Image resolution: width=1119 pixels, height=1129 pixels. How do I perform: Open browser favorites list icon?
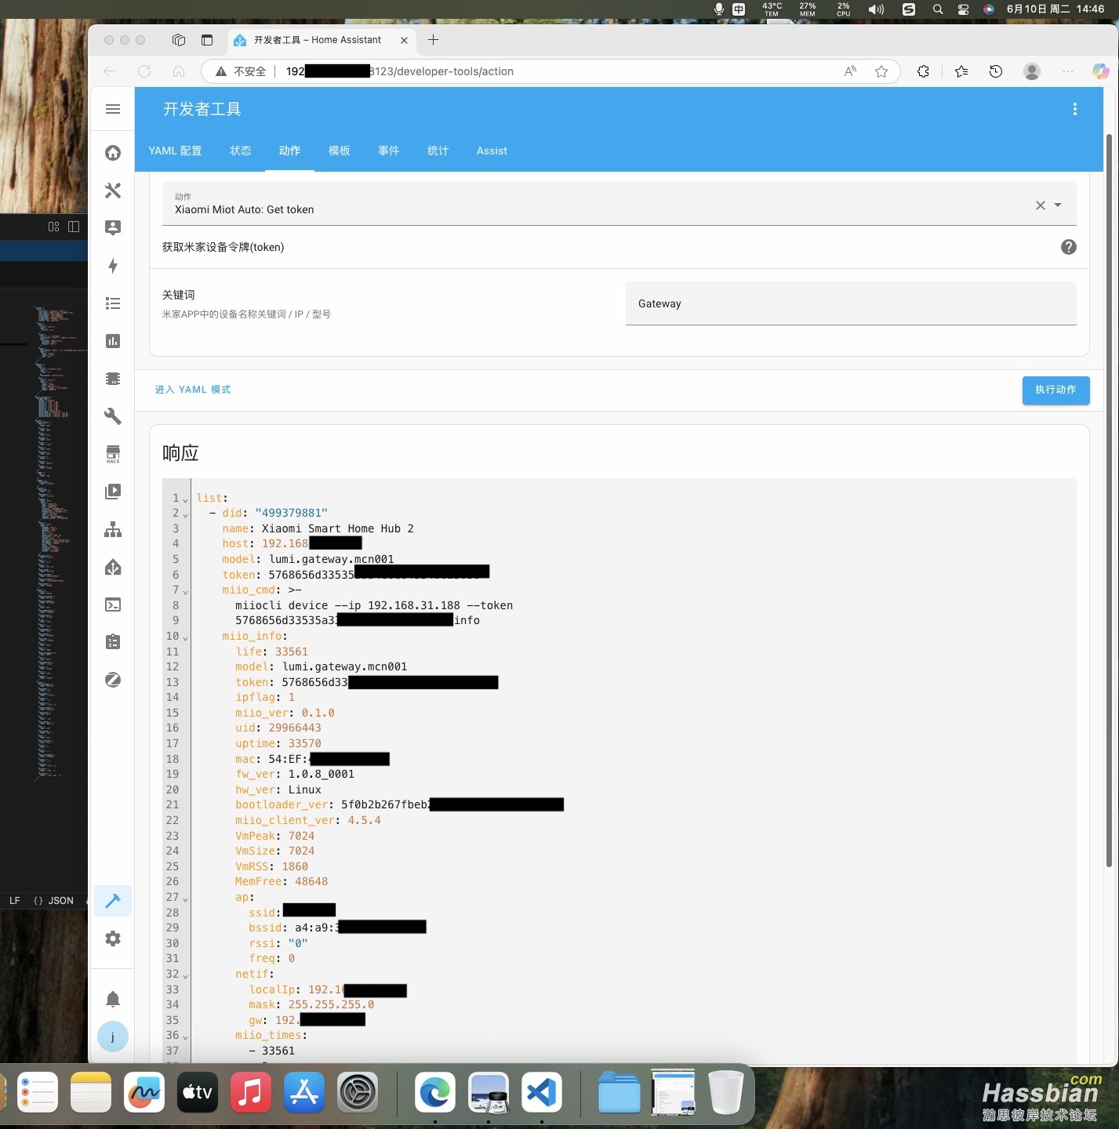click(961, 71)
